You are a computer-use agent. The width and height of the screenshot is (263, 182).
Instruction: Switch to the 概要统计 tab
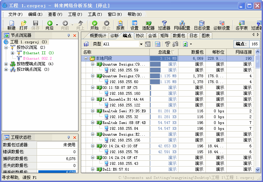tap(98, 36)
